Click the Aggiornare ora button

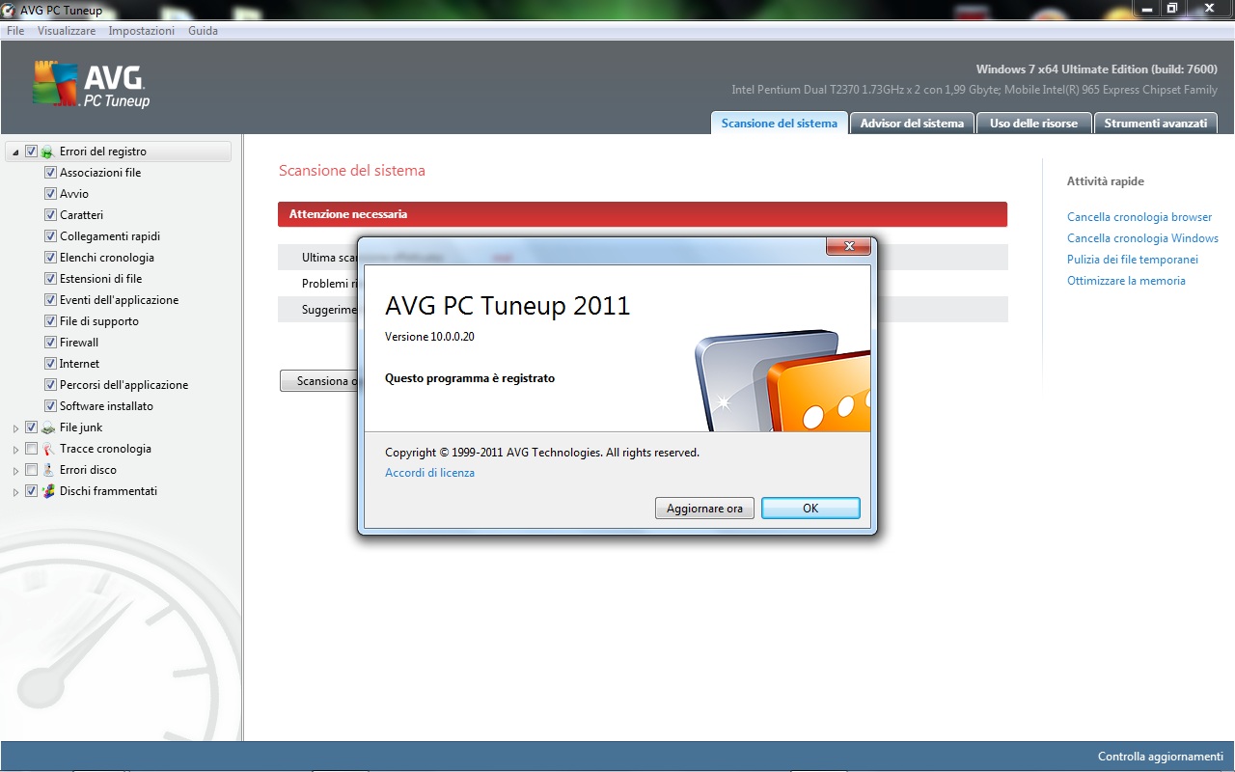coord(704,509)
